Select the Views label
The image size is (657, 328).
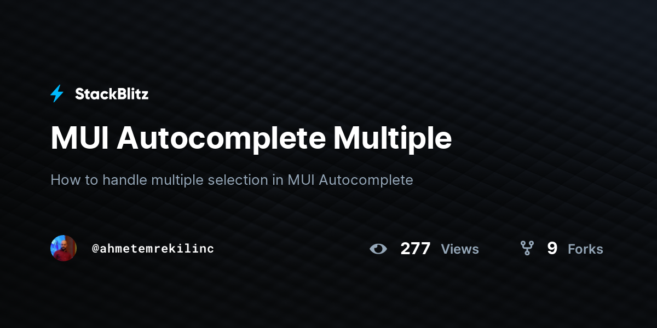click(460, 249)
